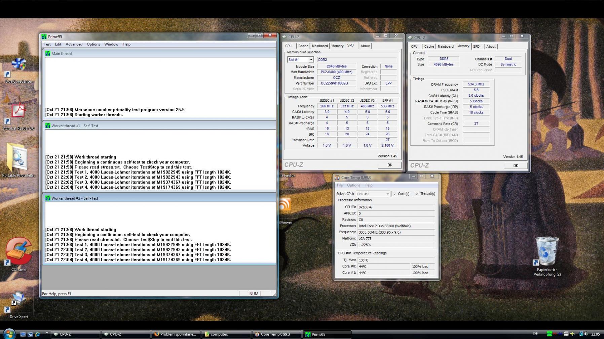Open the Select CPU dropdown in Core Temp
The image size is (604, 339).
pos(373,194)
